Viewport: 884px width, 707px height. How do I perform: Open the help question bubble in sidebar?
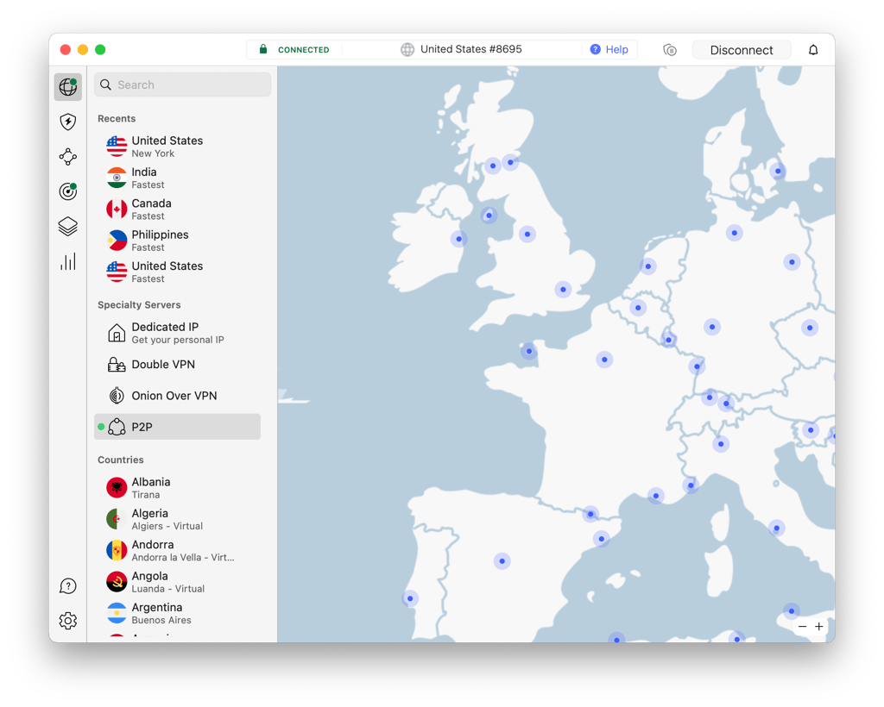click(68, 586)
